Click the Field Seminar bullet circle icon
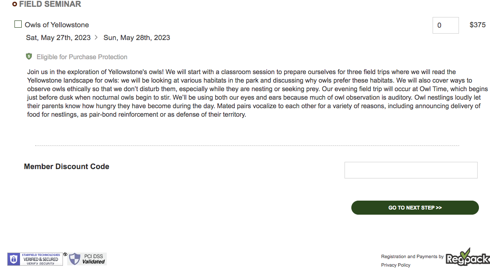Image resolution: width=490 pixels, height=276 pixels. 15,4
